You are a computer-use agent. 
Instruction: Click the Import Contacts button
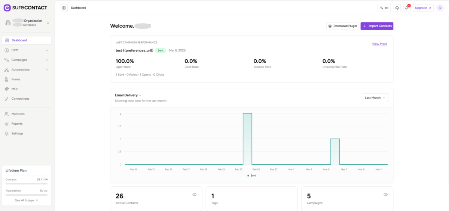point(377,26)
